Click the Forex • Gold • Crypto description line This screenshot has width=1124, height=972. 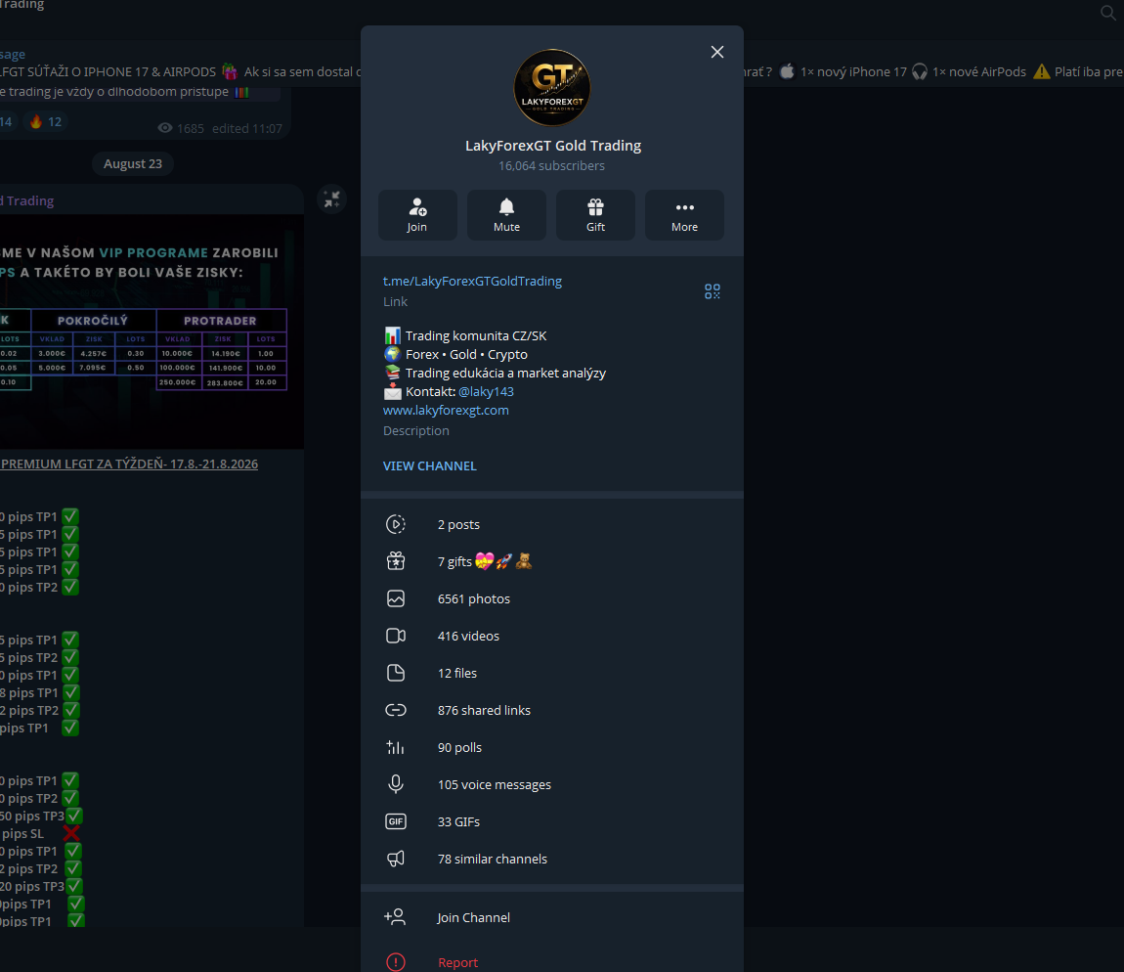(x=466, y=354)
